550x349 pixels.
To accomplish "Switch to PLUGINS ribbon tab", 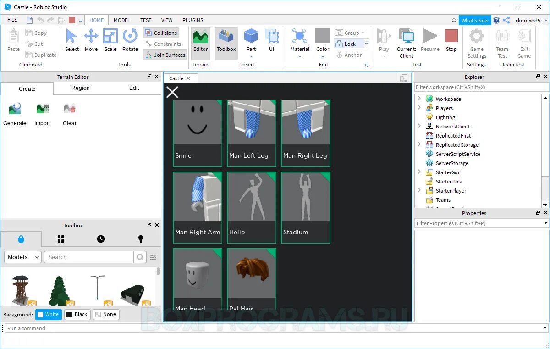I will 193,20.
